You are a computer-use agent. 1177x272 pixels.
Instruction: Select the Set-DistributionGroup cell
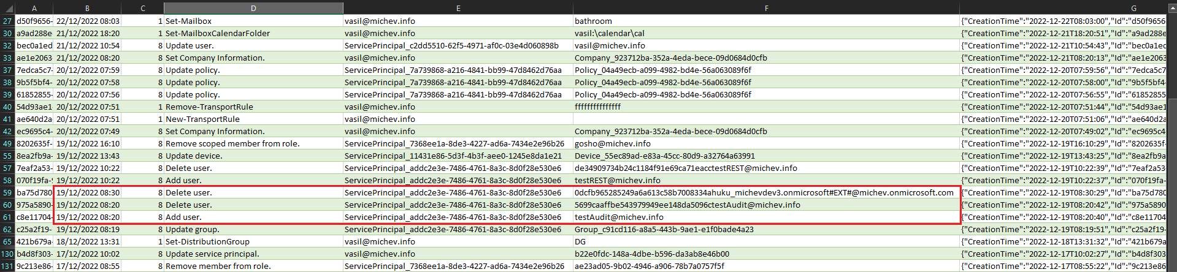(207, 241)
